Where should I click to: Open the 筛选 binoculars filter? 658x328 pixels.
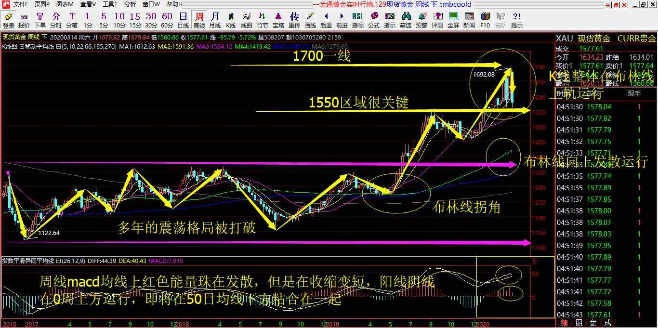pyautogui.click(x=406, y=20)
